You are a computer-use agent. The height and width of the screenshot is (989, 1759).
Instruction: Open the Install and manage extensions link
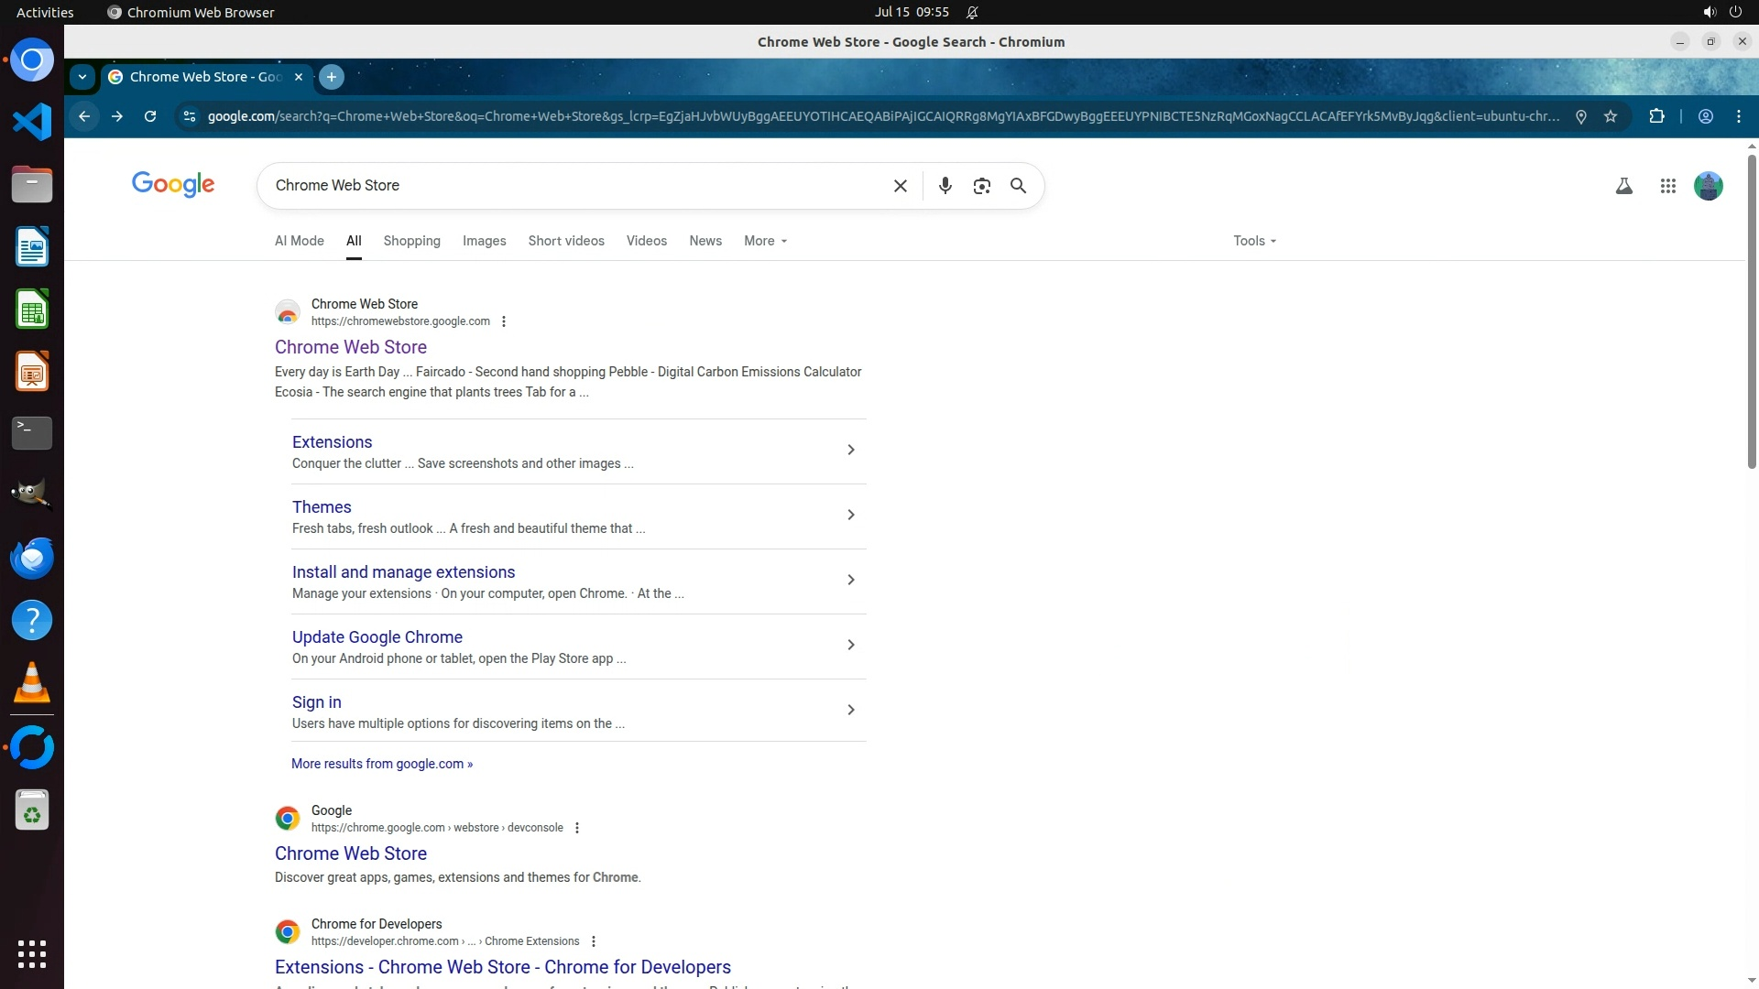pos(403,572)
